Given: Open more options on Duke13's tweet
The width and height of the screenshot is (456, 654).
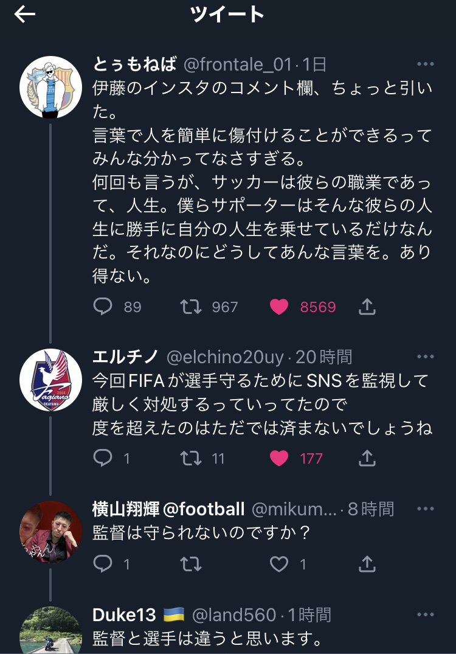Looking at the screenshot, I should coord(426,615).
